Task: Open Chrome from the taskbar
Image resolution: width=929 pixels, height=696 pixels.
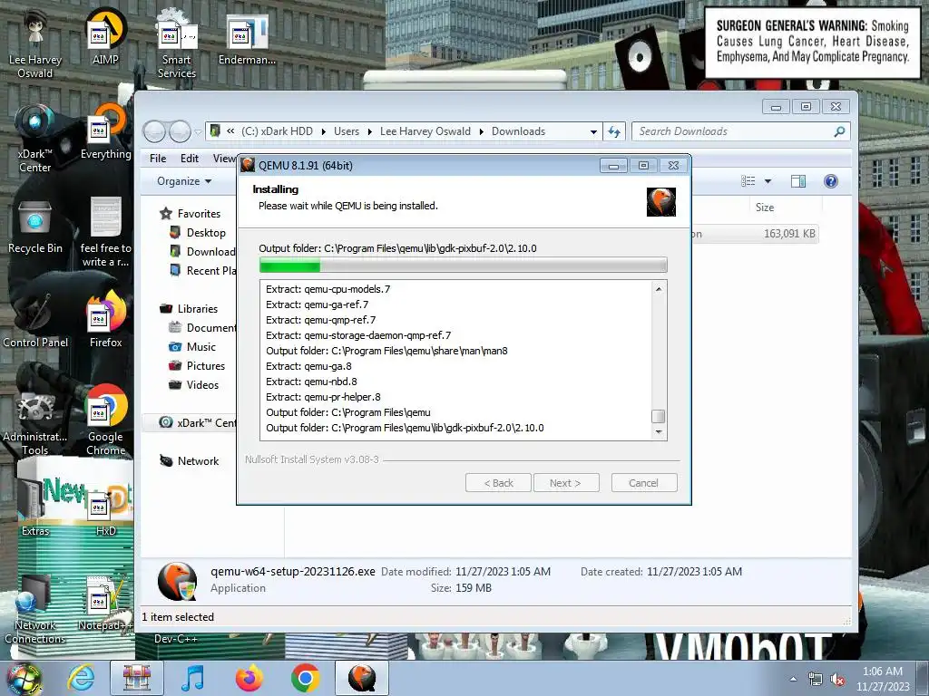Action: click(305, 678)
